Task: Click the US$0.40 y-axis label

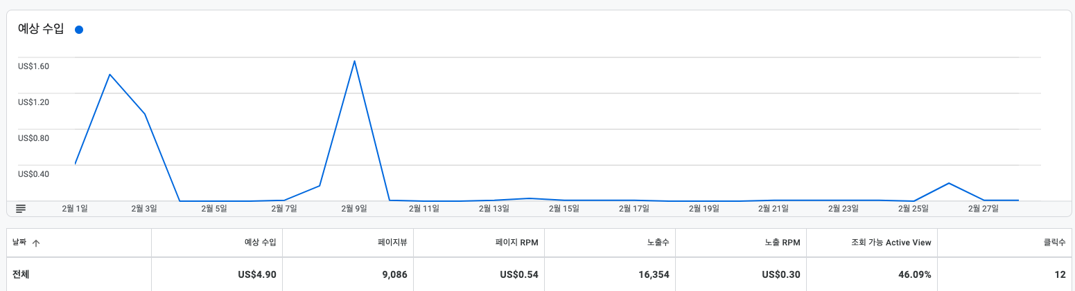Action: [33, 174]
